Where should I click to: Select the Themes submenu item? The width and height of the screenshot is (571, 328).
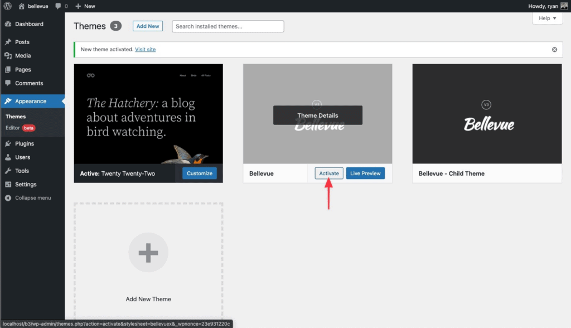[x=16, y=117]
